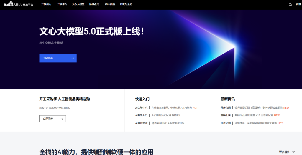This screenshot has height=155, width=302.
Task: Click the 立即领券 button
Action: coord(52,119)
